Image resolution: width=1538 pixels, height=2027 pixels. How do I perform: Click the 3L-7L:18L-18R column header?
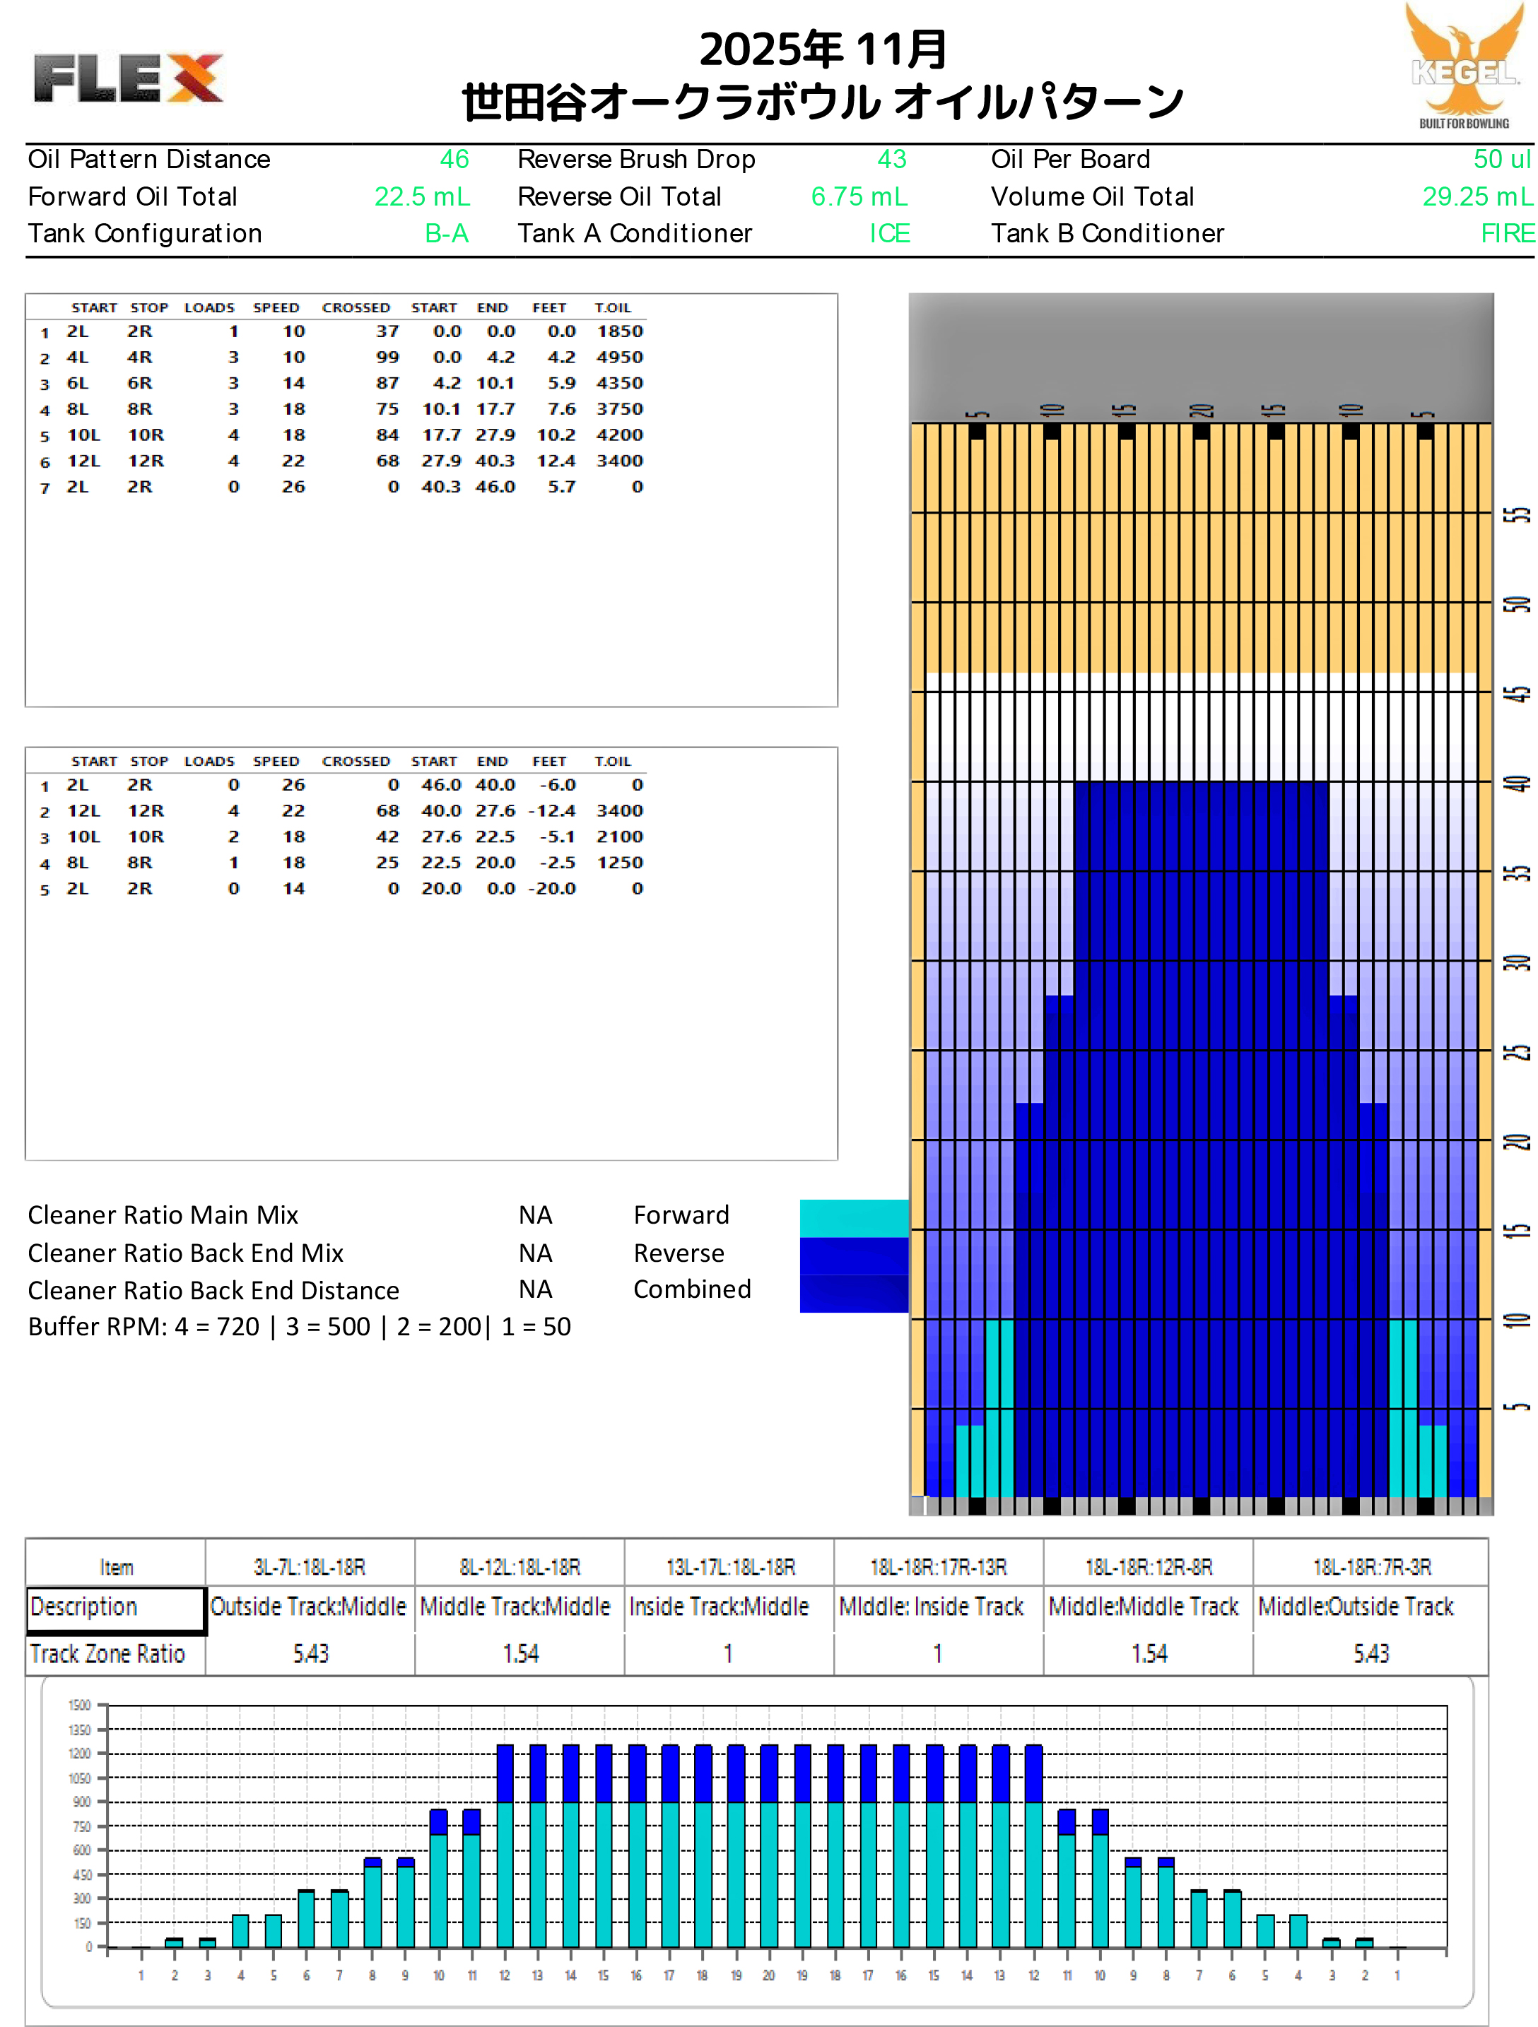[310, 1567]
